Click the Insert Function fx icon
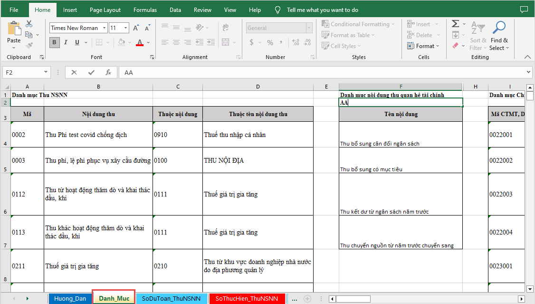Screen dimensions: 535x304 click(x=108, y=72)
